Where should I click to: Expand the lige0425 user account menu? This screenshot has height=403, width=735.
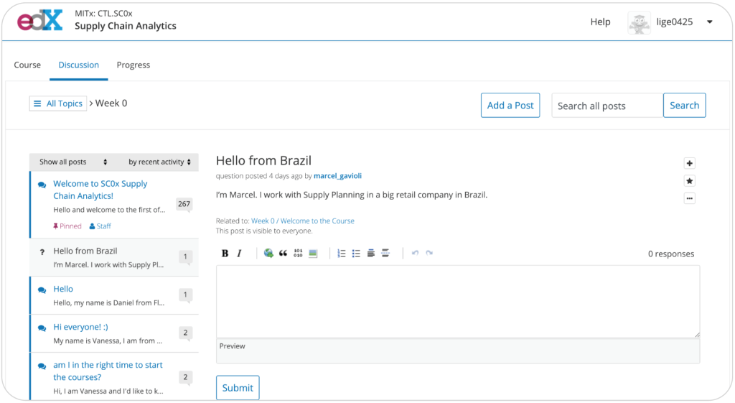tap(709, 22)
